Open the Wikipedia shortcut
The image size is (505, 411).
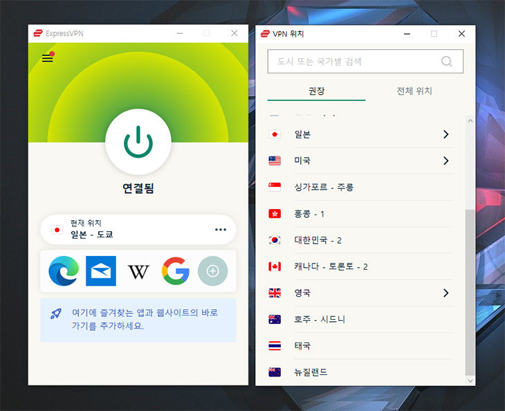(x=138, y=272)
